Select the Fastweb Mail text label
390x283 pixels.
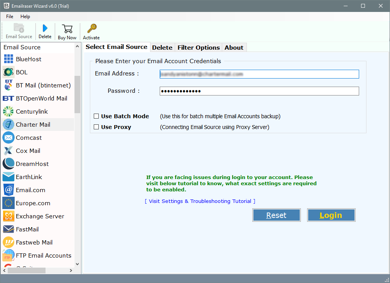34,242
